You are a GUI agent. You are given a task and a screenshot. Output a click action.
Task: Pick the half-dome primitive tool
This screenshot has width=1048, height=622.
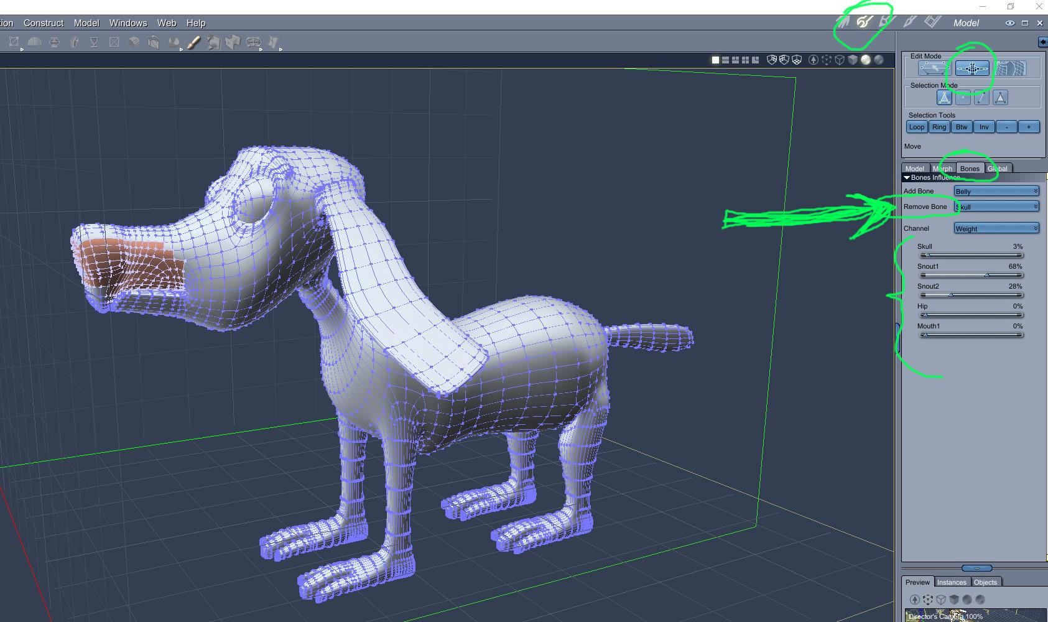pos(34,42)
